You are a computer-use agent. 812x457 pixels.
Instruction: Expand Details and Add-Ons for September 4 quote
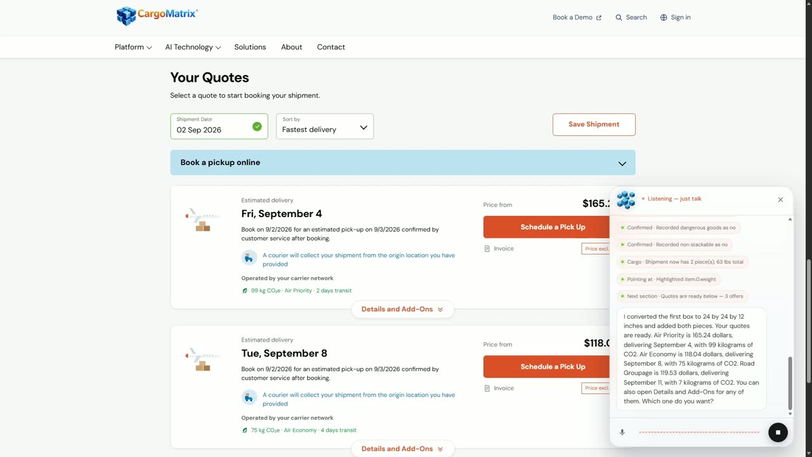(x=402, y=309)
